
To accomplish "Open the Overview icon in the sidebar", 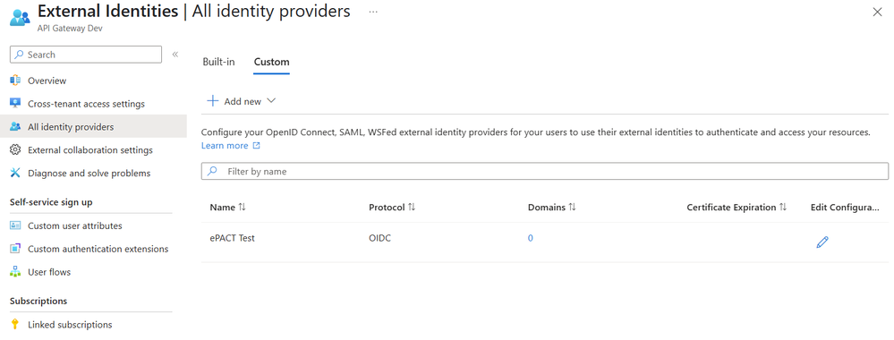I will [x=15, y=81].
